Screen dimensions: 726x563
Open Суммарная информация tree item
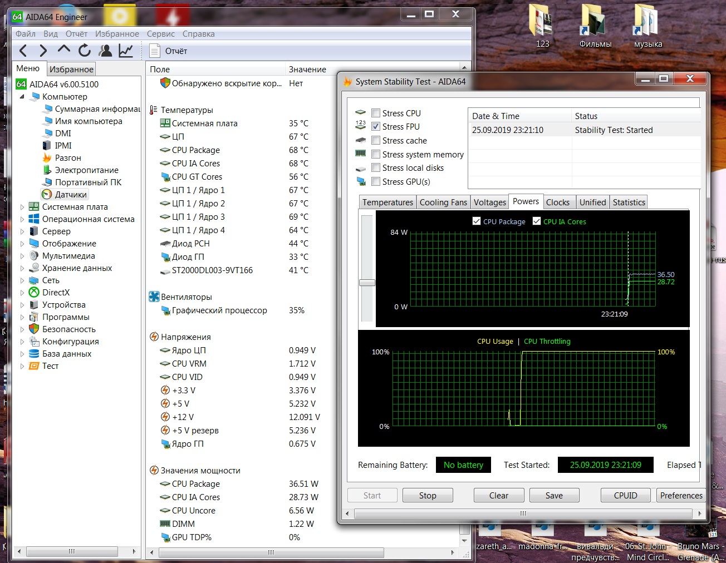[x=97, y=109]
